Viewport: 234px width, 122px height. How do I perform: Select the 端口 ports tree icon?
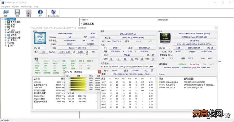(x=9, y=45)
